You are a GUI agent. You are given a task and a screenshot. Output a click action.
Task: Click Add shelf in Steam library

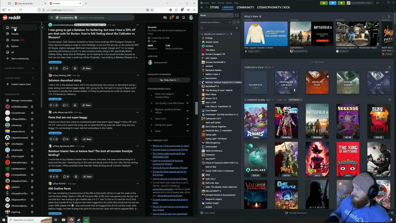click(x=317, y=62)
